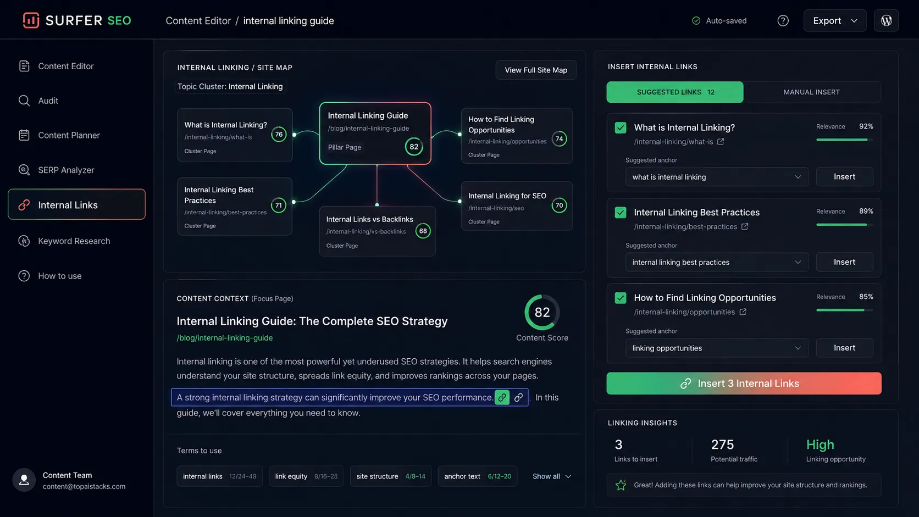
Task: Click the Content Planner calendar icon
Action: (24, 135)
